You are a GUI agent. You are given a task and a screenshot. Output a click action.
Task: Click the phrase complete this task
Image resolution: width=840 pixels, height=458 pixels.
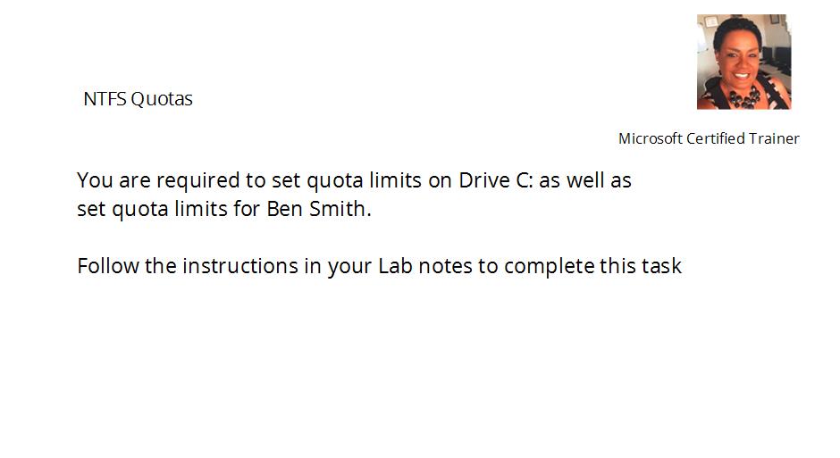(x=593, y=266)
